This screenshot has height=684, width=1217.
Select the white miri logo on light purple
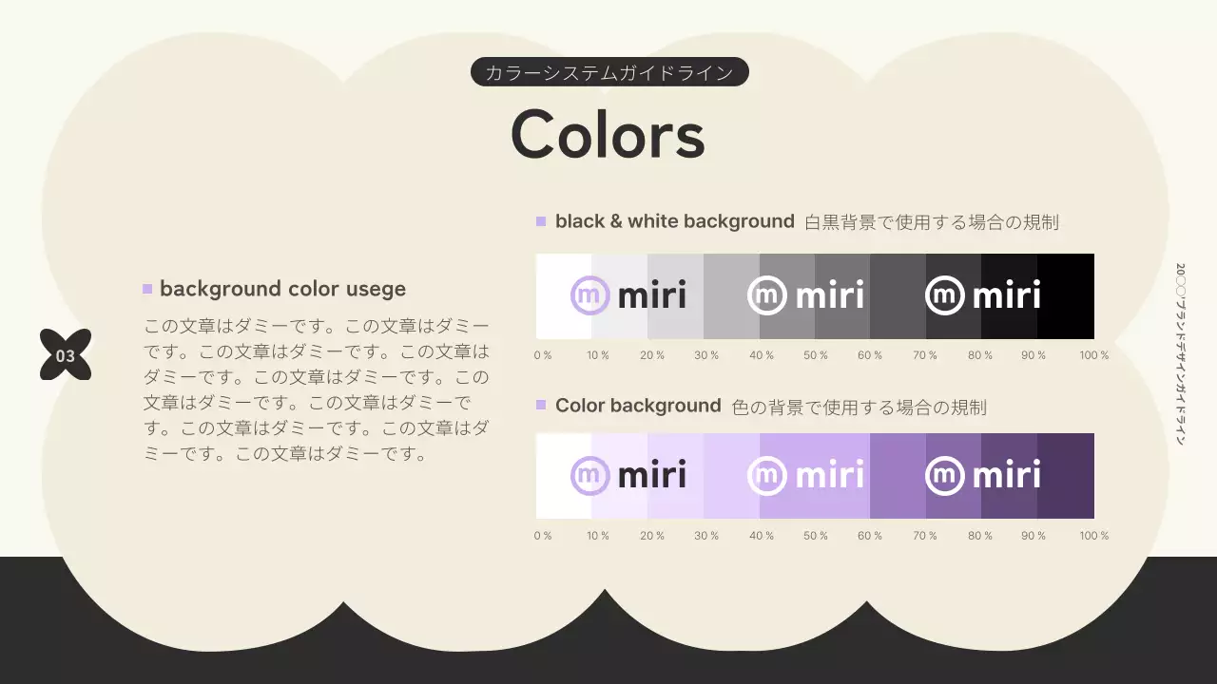(x=805, y=475)
